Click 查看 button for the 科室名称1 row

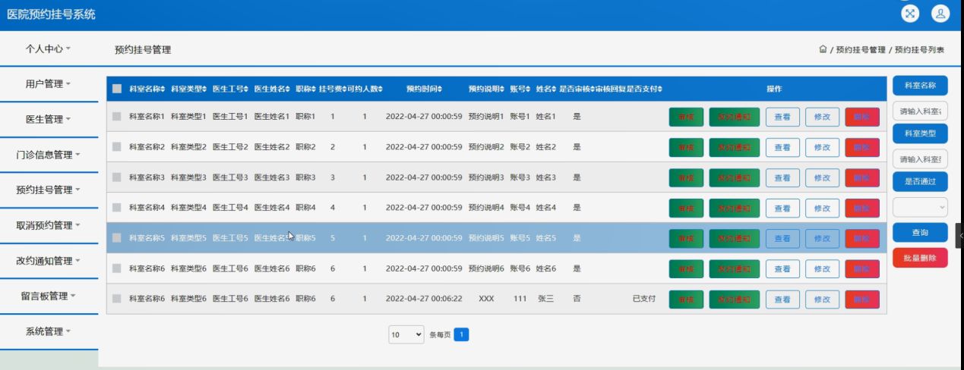click(782, 117)
